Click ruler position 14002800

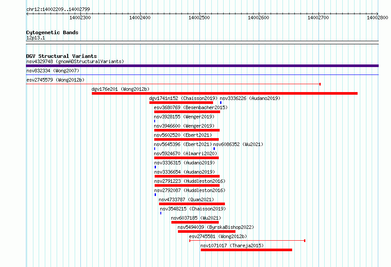(x=377, y=18)
